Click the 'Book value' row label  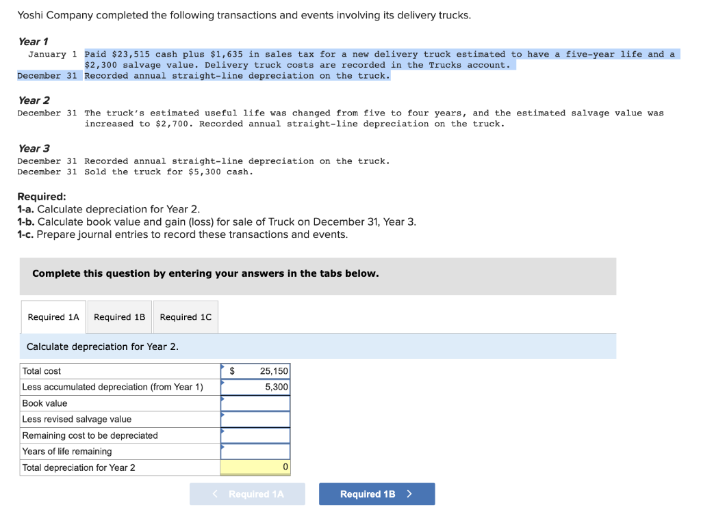[x=44, y=403]
